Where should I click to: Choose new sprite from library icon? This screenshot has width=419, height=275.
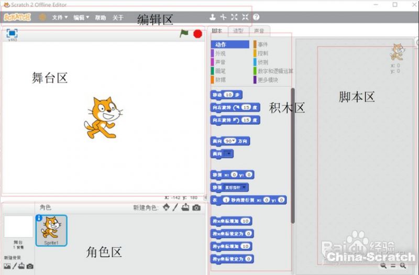[166, 207]
